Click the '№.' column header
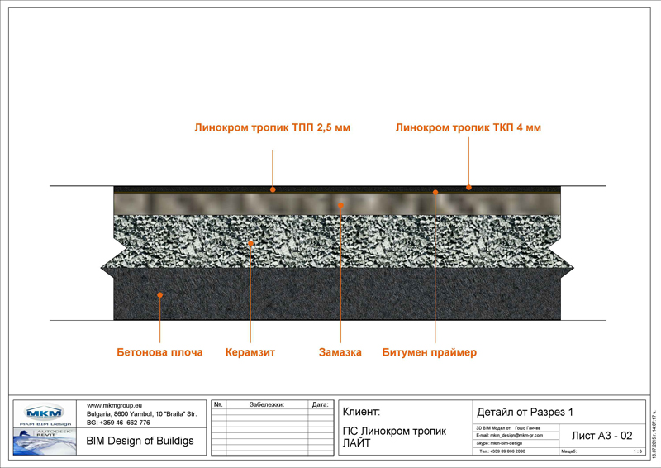 point(218,404)
